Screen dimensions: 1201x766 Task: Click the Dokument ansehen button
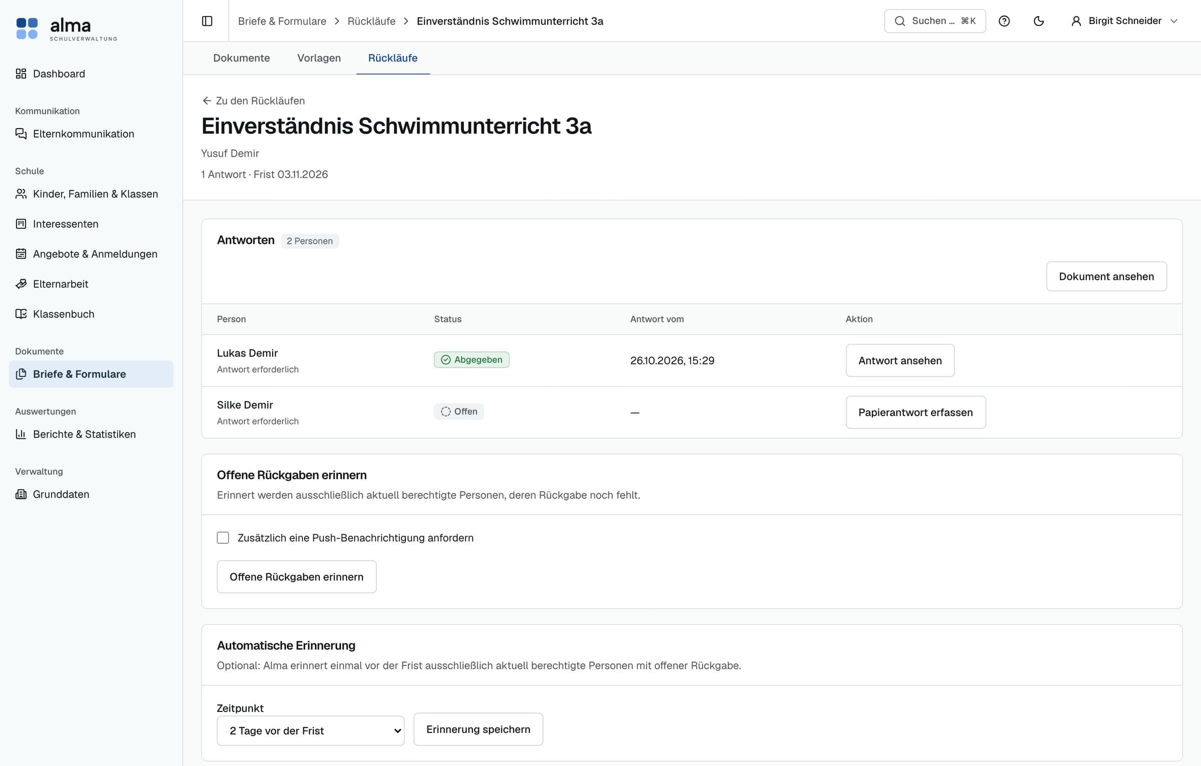[1106, 276]
